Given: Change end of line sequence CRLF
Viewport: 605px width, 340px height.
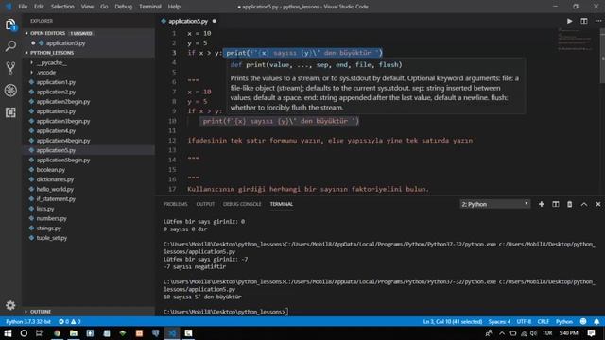Looking at the screenshot, I should coord(544,321).
